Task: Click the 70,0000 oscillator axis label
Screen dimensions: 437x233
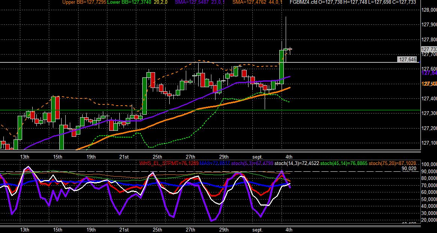Action: [429, 185]
